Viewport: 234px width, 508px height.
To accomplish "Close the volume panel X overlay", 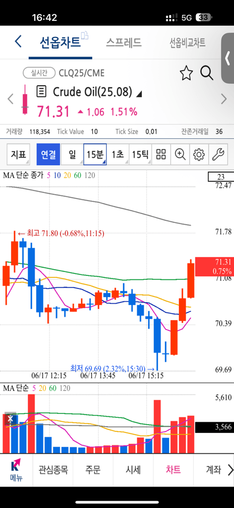I will 10,419.
